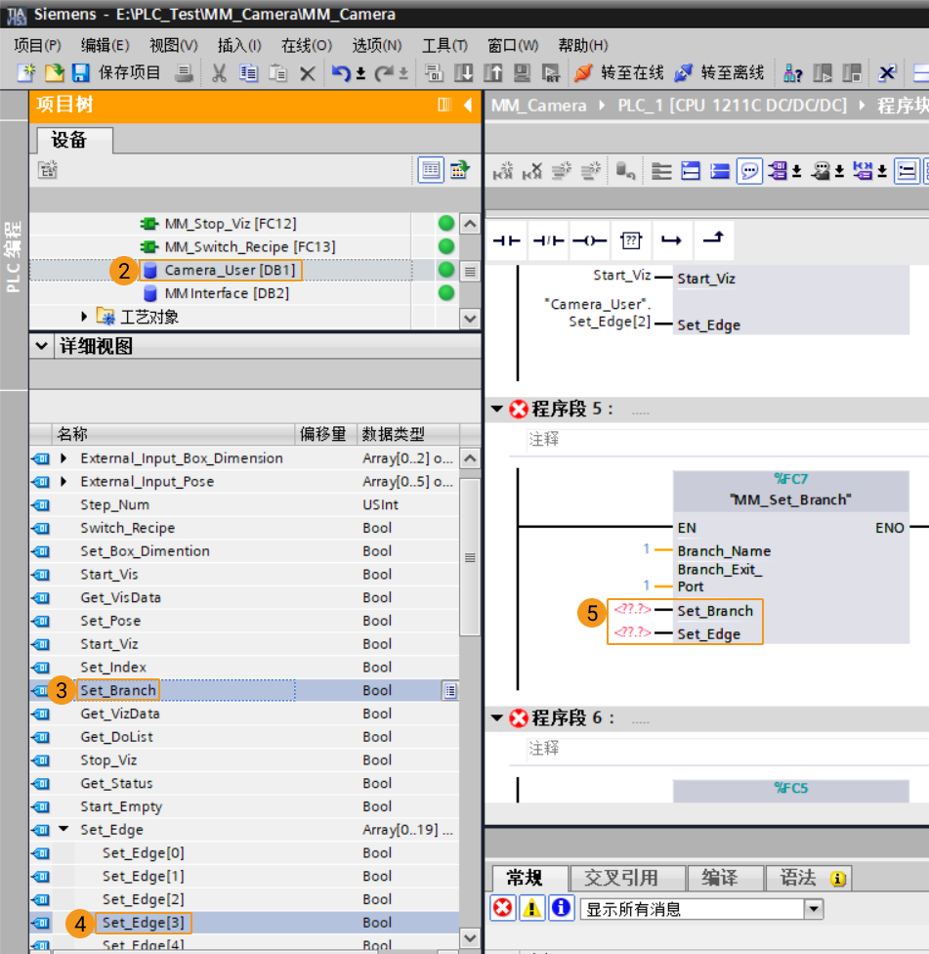Collapse 程序段 5 network
The width and height of the screenshot is (929, 954).
[496, 409]
